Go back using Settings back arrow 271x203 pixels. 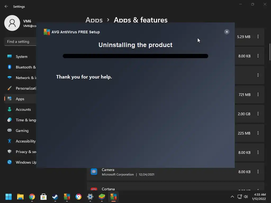tap(6, 6)
